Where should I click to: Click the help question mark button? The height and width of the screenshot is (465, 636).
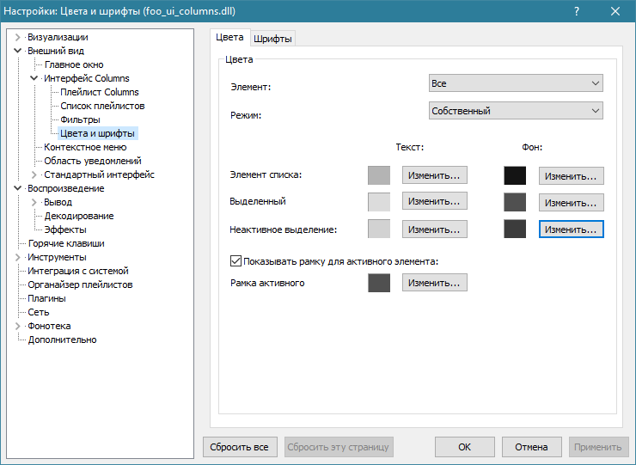575,11
